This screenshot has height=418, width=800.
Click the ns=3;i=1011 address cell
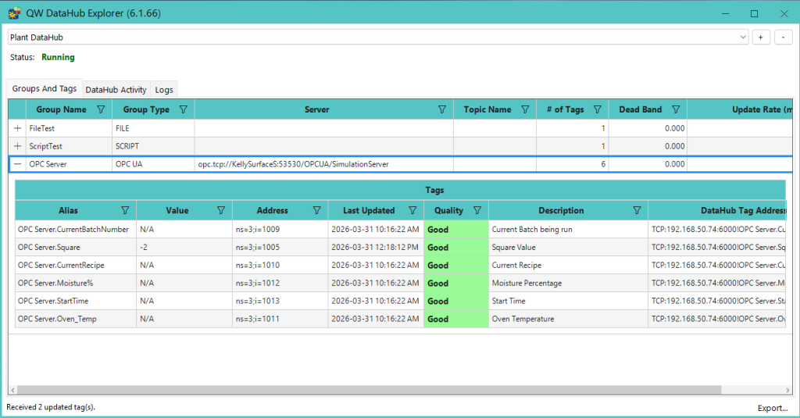coord(280,319)
